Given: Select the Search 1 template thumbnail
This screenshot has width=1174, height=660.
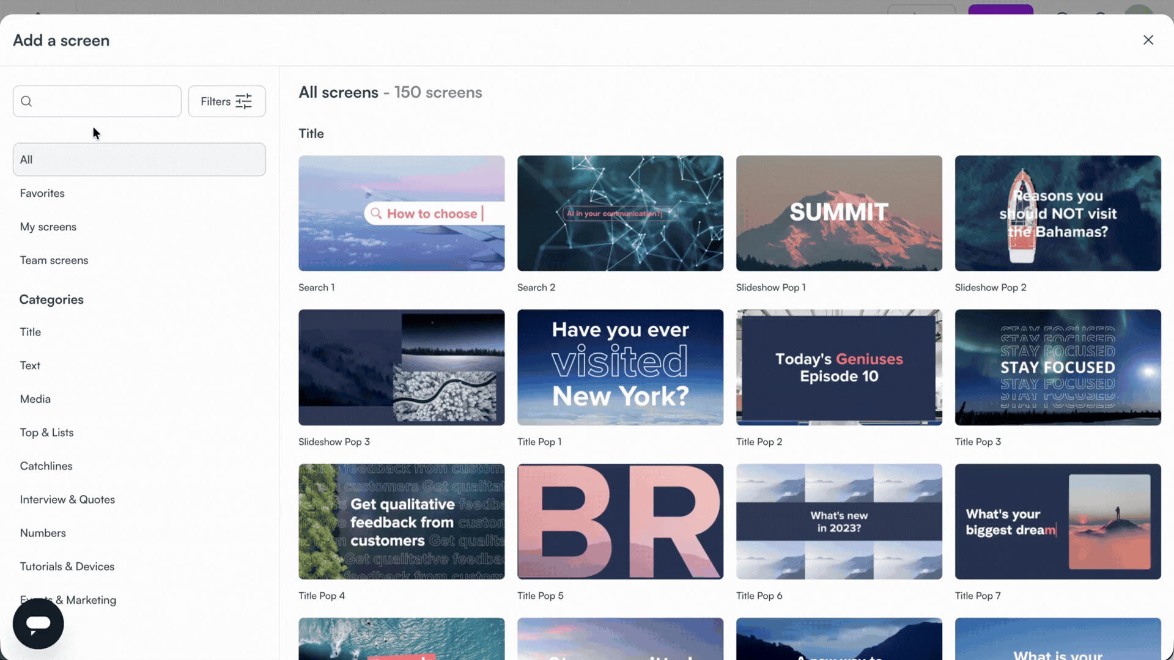Looking at the screenshot, I should (x=401, y=213).
